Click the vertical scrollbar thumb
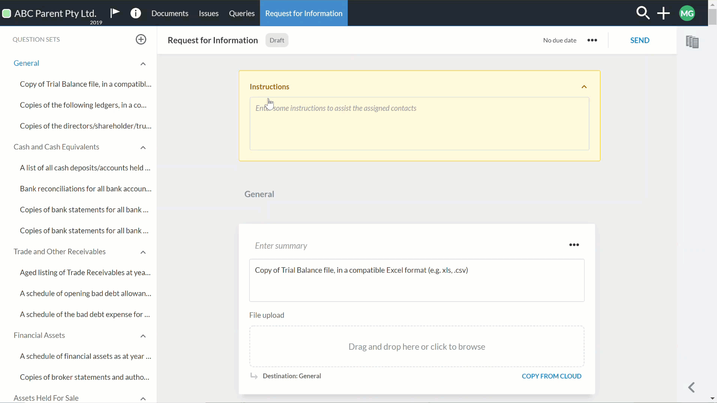Viewport: 717px width, 403px height. (x=712, y=16)
